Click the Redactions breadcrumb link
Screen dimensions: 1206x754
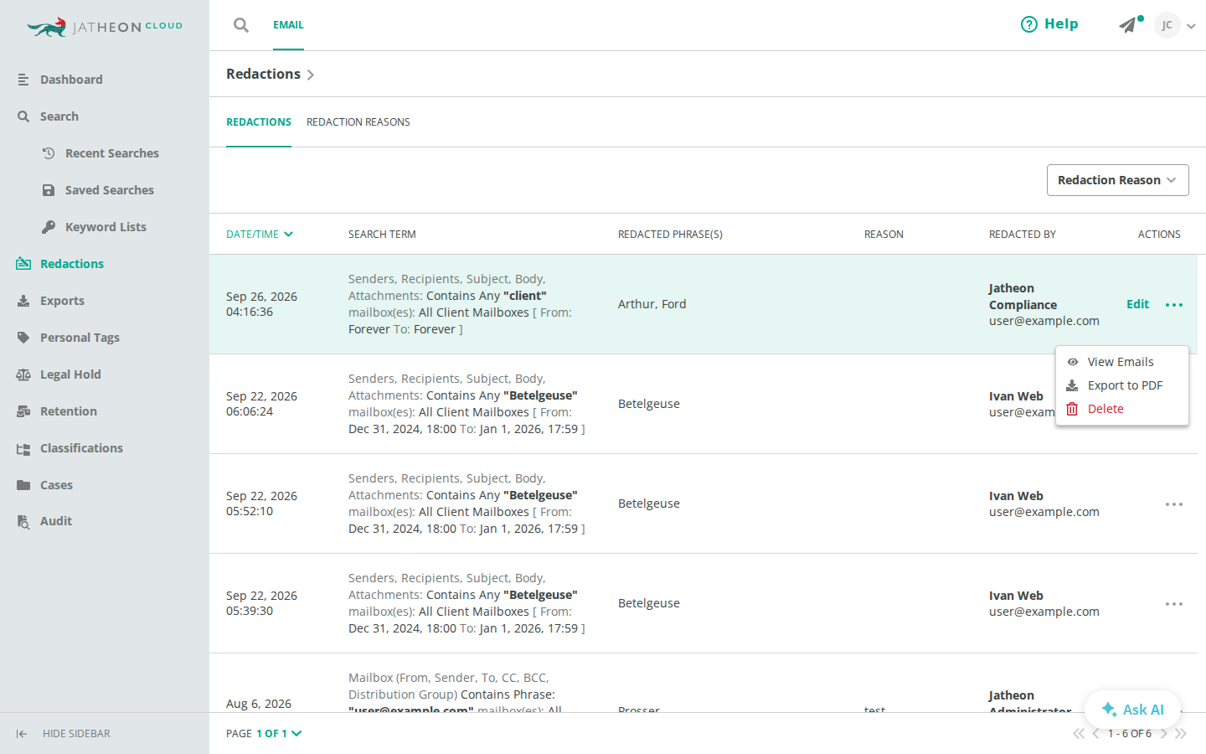click(x=263, y=74)
